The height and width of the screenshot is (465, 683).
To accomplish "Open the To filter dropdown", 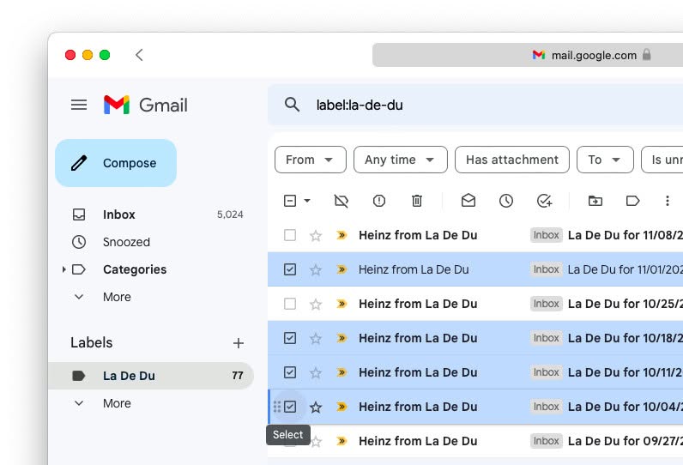I will click(x=605, y=160).
